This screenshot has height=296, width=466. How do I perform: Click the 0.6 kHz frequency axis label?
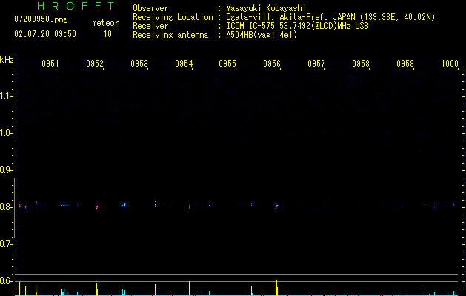(6, 281)
